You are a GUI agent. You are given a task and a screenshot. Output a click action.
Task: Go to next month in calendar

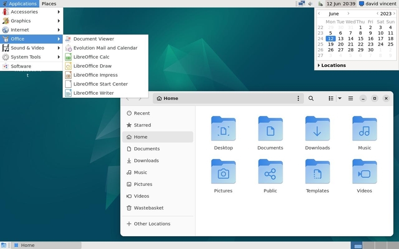[x=348, y=13]
